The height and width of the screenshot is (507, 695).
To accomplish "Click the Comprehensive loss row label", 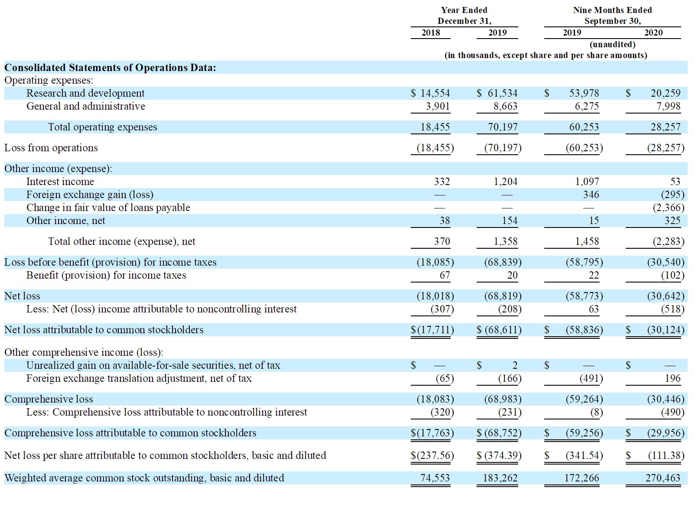I will click(x=49, y=399).
